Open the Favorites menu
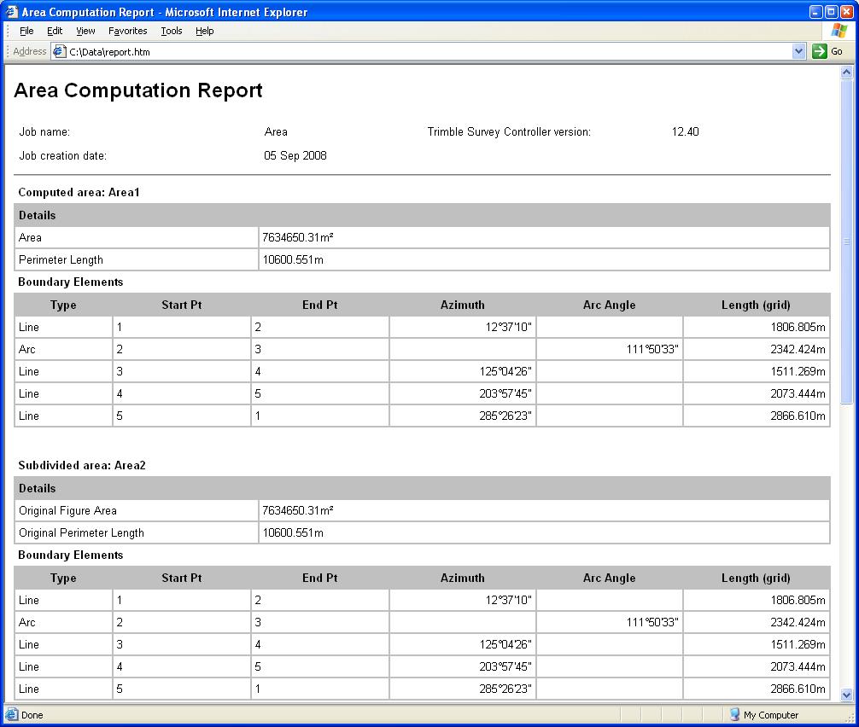The height and width of the screenshot is (727, 859). pyautogui.click(x=127, y=31)
